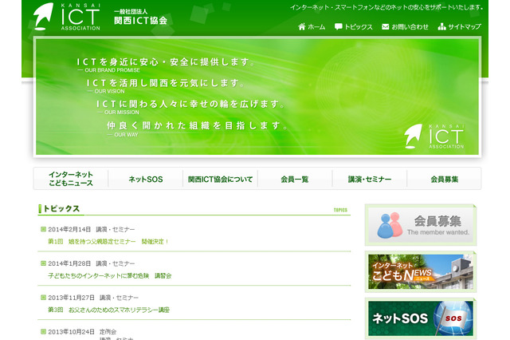Open the 講演・セミナー menu item

[x=370, y=179]
